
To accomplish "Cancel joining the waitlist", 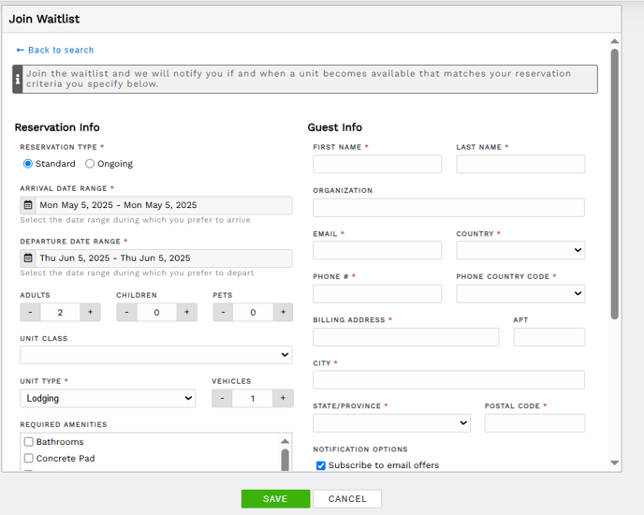I will tap(347, 498).
